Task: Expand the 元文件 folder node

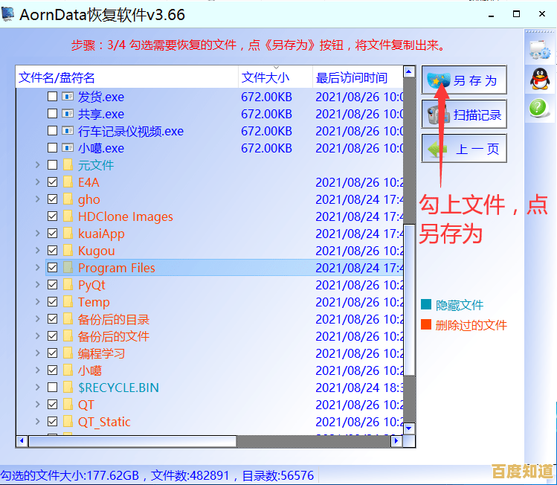Action: [x=38, y=164]
